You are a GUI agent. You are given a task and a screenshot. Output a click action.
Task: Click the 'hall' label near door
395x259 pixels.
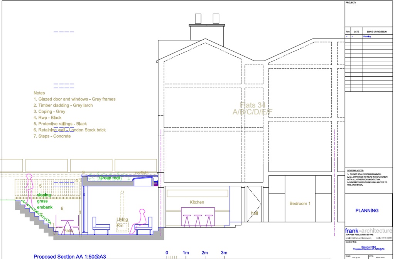pos(254,213)
